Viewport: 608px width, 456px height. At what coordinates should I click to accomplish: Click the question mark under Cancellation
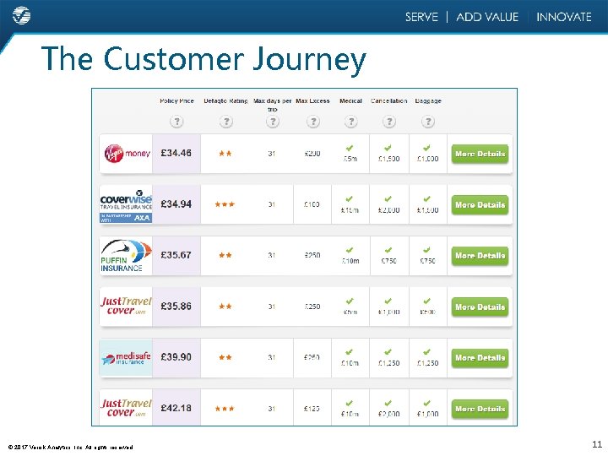pyautogui.click(x=389, y=122)
